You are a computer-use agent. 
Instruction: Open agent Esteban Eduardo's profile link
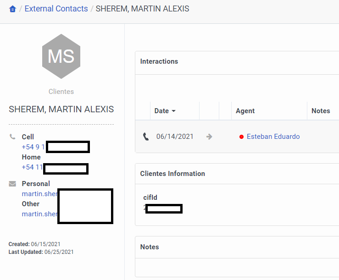tap(273, 137)
